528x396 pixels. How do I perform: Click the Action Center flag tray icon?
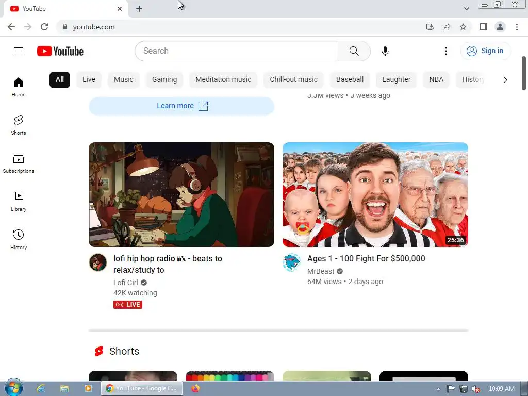pyautogui.click(x=451, y=389)
